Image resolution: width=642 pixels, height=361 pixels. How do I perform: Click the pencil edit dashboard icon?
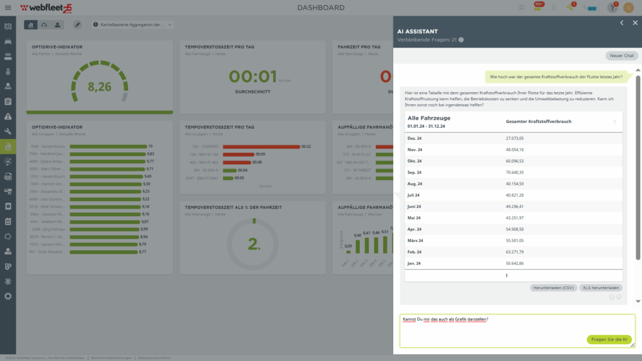77,24
